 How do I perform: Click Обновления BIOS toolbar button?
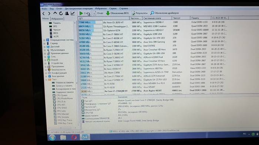117,13
